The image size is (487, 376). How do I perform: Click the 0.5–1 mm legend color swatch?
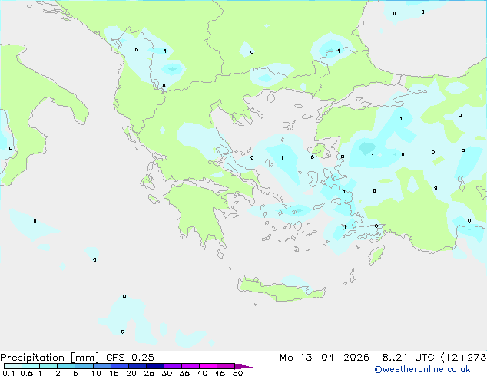tap(31, 366)
